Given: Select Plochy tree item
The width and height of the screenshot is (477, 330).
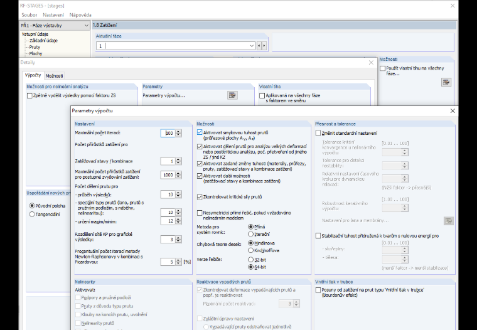Looking at the screenshot, I should pyautogui.click(x=36, y=53).
